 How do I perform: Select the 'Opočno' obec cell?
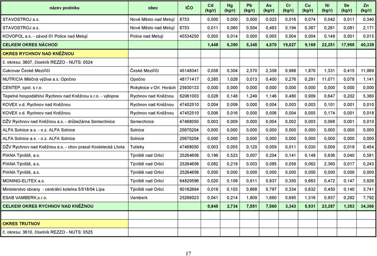click(137, 79)
